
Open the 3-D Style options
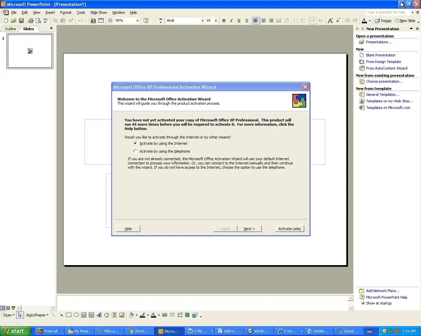[195, 315]
